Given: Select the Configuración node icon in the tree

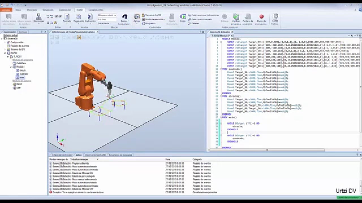Looking at the screenshot, I should pyautogui.click(x=8, y=42).
